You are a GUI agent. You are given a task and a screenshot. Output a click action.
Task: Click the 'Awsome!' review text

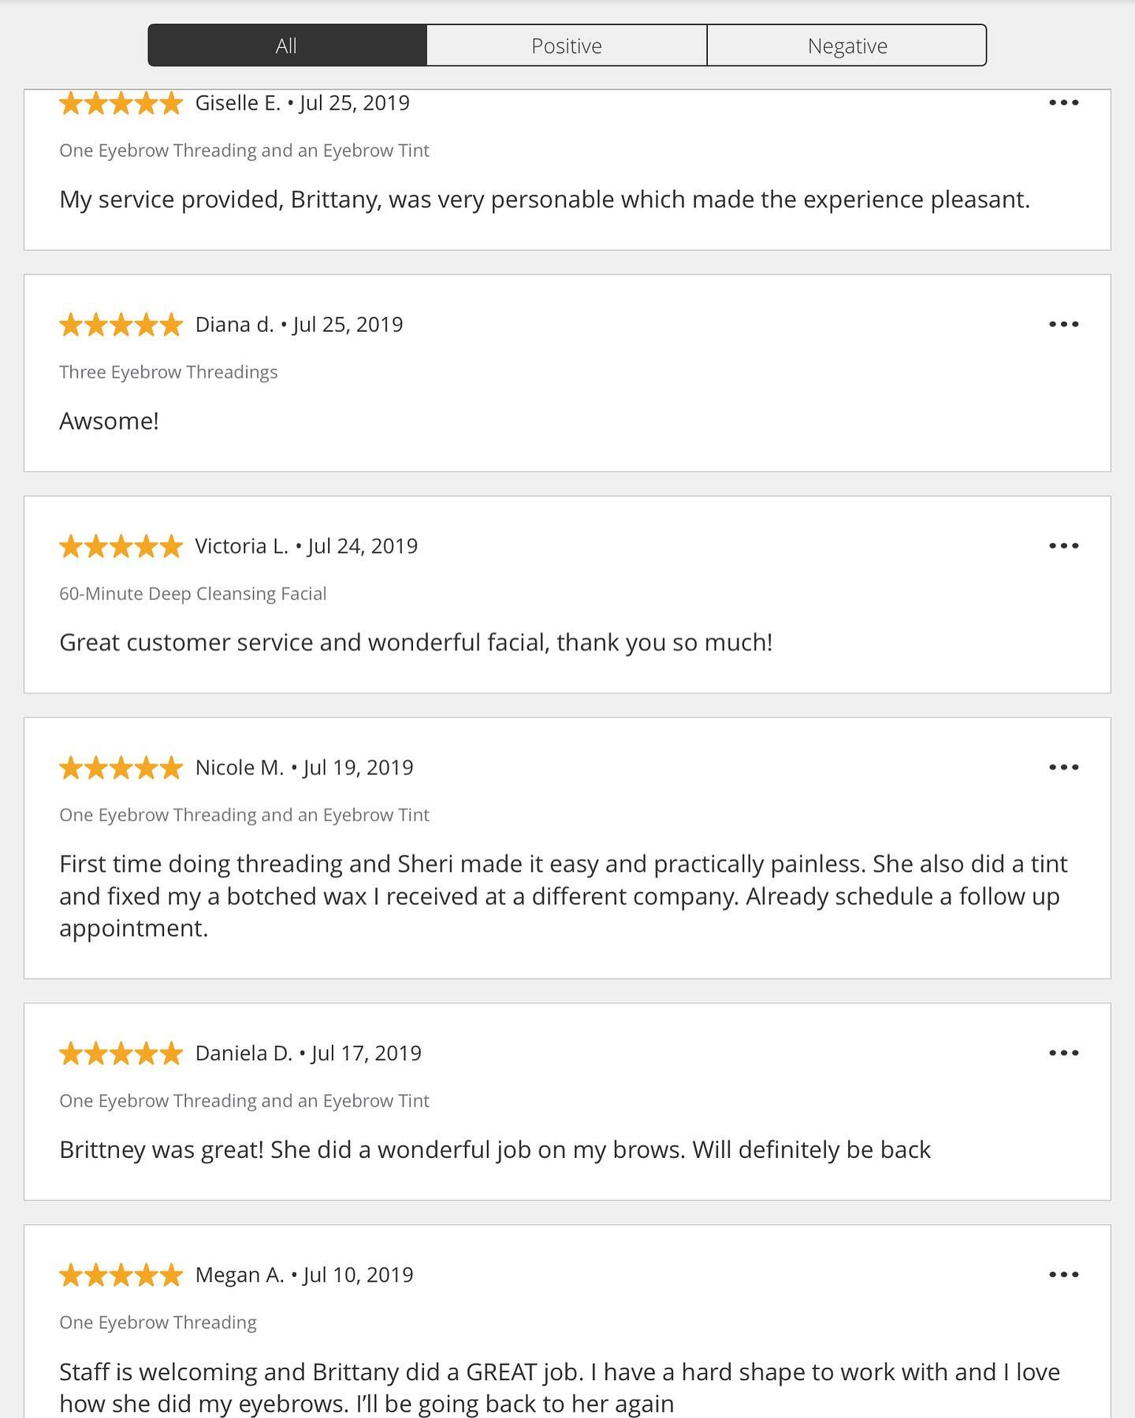point(109,421)
